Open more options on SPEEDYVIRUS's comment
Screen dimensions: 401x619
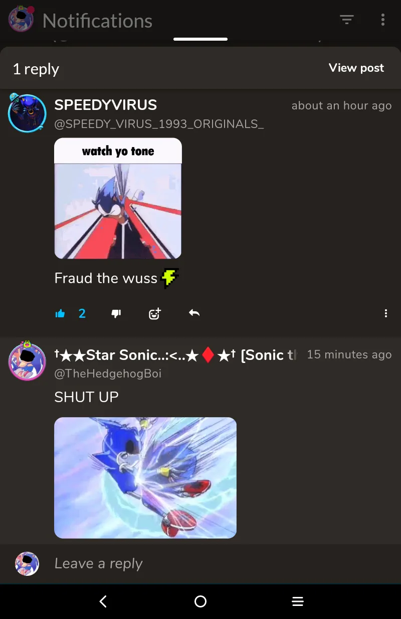tap(385, 313)
